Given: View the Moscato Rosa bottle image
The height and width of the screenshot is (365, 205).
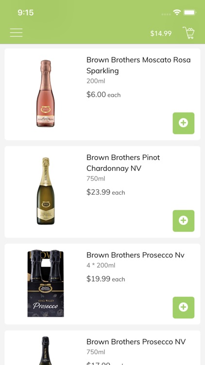Looking at the screenshot, I should click(46, 93).
